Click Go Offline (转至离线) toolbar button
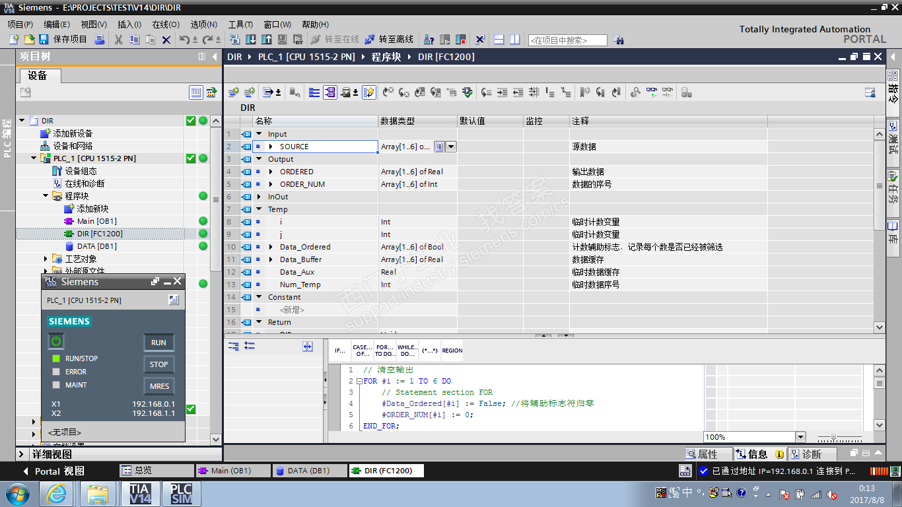This screenshot has width=902, height=507. point(388,40)
